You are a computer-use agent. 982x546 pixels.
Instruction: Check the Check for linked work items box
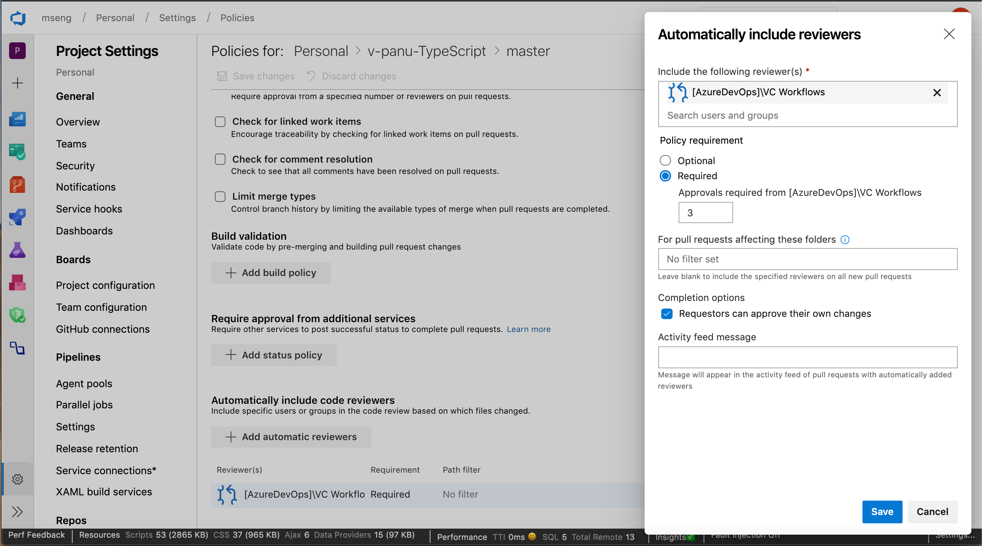click(x=221, y=122)
